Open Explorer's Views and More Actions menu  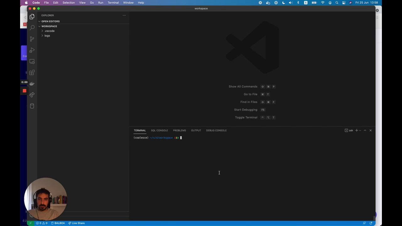point(124,15)
